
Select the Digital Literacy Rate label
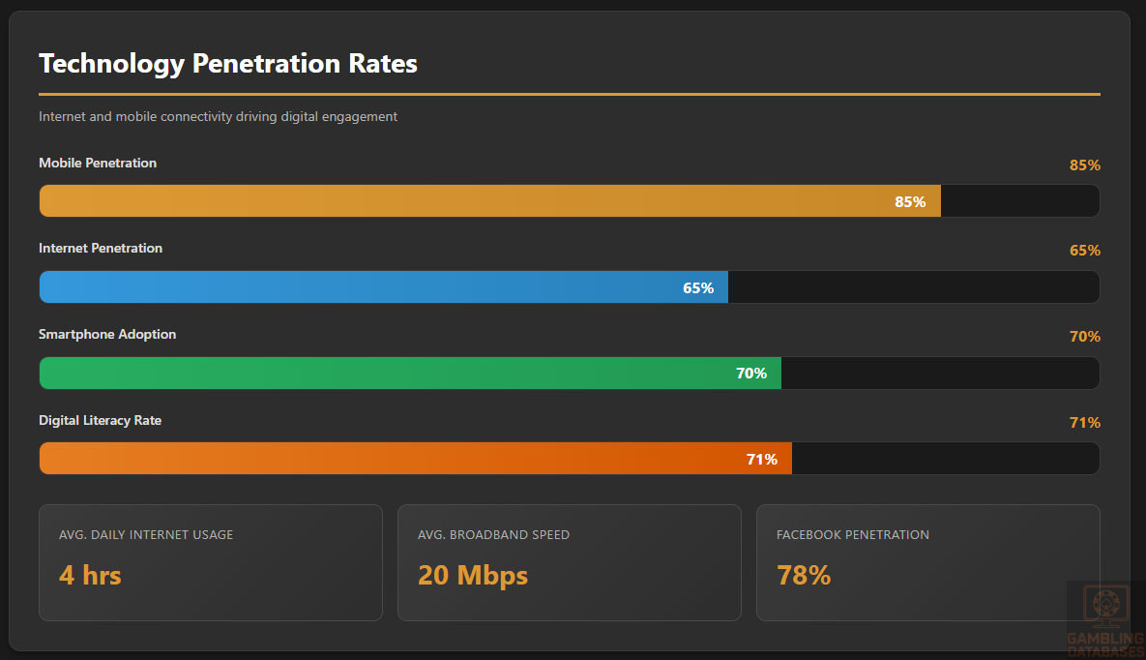click(101, 421)
